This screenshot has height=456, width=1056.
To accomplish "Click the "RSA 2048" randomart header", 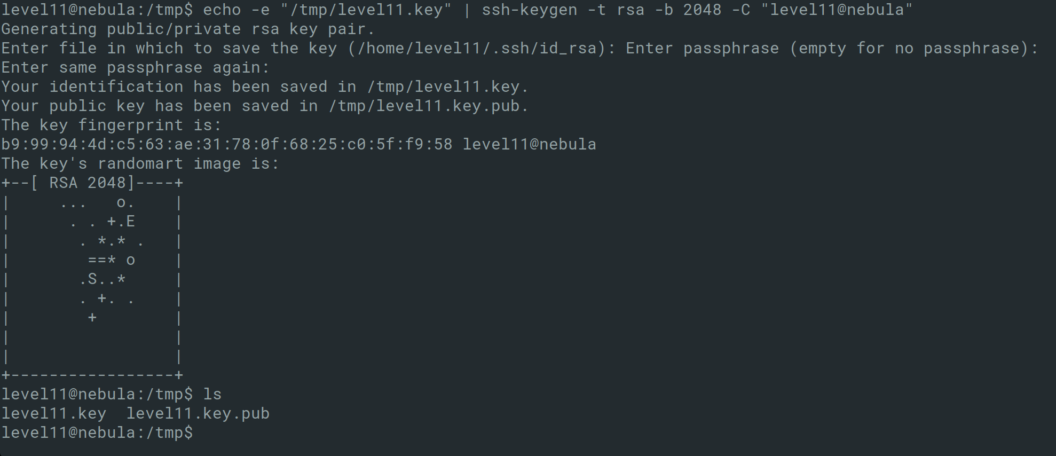I will (87, 183).
